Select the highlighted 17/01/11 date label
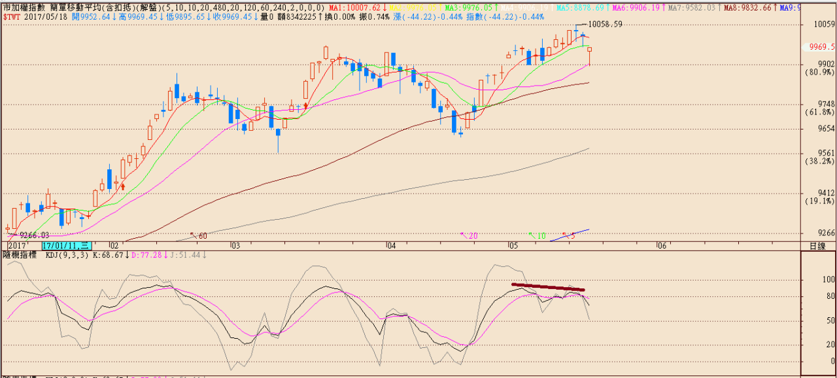Screen dimensions: 837x378 coord(64,245)
